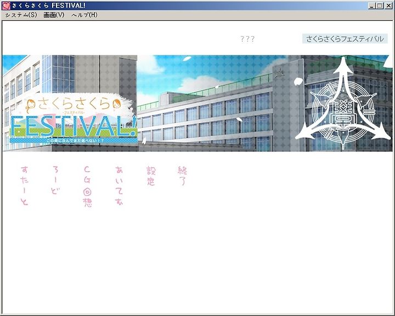Open the ヘルプ(H) menu

84,15
